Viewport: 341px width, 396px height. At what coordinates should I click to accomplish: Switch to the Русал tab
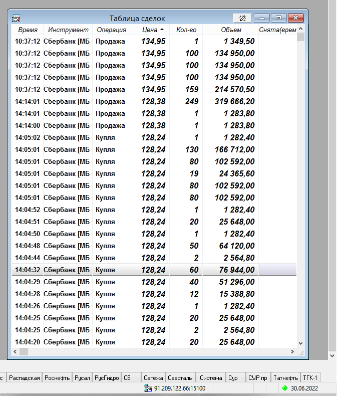pyautogui.click(x=82, y=378)
